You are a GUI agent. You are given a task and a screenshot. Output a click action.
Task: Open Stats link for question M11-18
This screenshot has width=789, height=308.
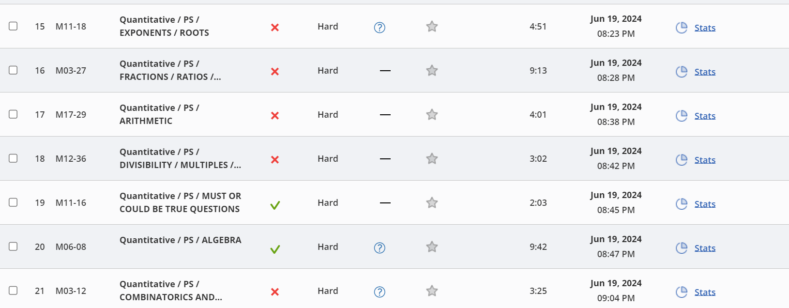click(705, 28)
